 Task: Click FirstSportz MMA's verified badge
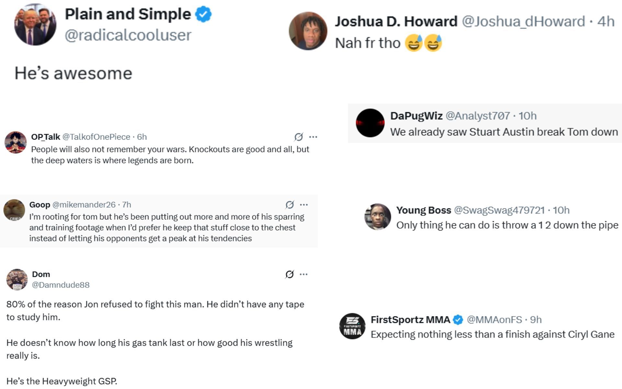point(458,320)
